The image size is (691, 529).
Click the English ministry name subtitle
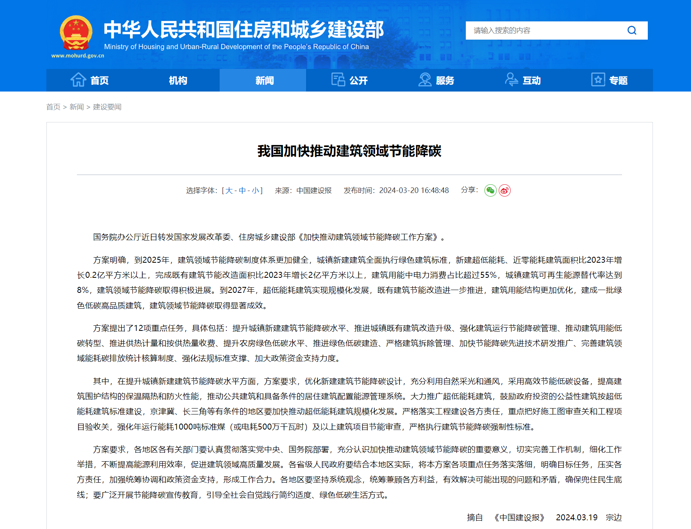click(x=236, y=47)
